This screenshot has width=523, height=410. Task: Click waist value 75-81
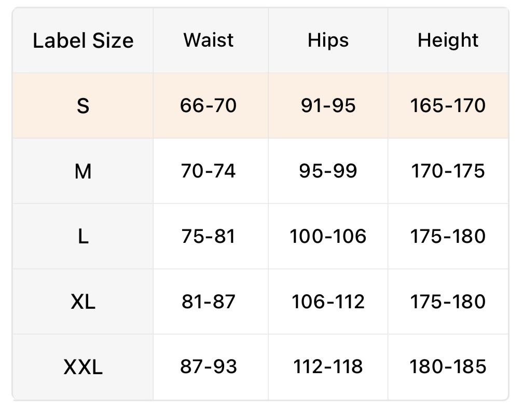click(209, 237)
